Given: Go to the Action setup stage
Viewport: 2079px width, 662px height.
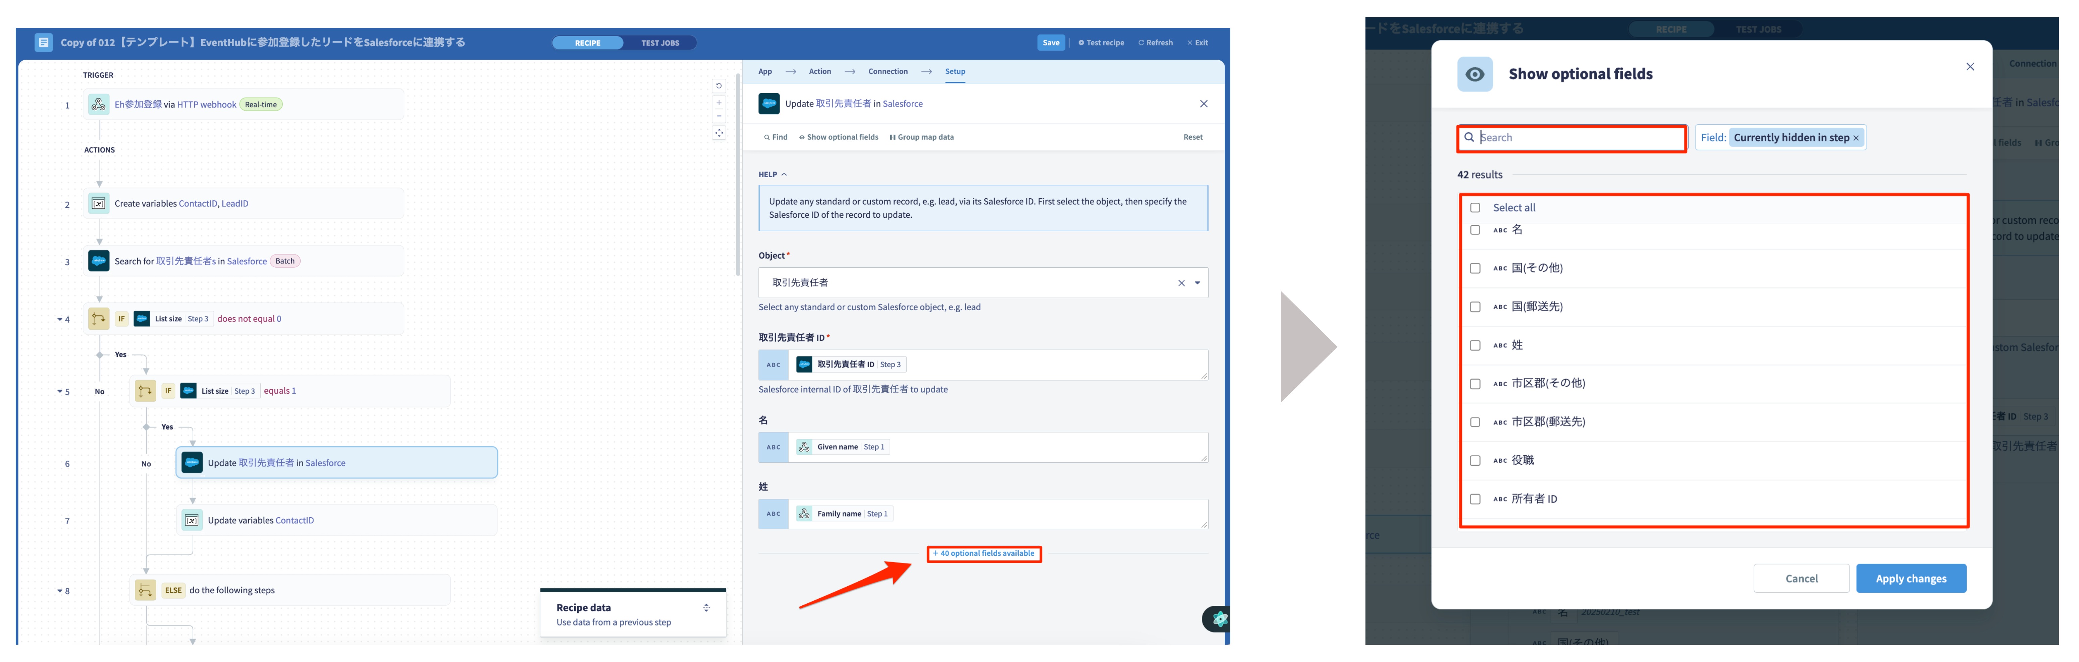Looking at the screenshot, I should coord(820,72).
